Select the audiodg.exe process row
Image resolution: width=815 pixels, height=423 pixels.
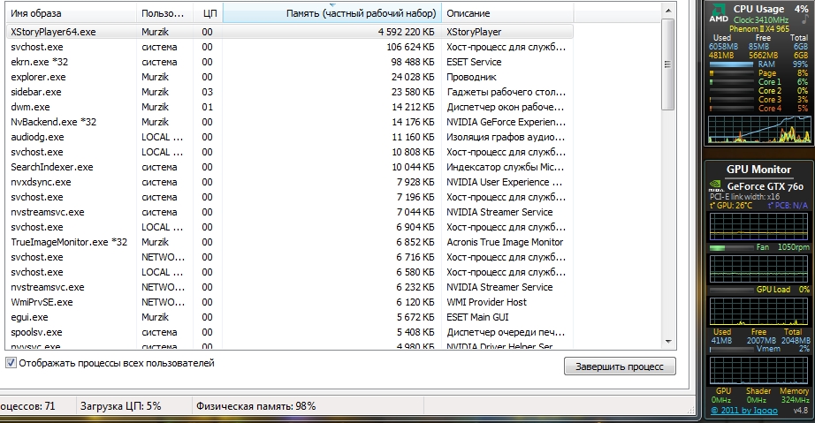coord(290,137)
